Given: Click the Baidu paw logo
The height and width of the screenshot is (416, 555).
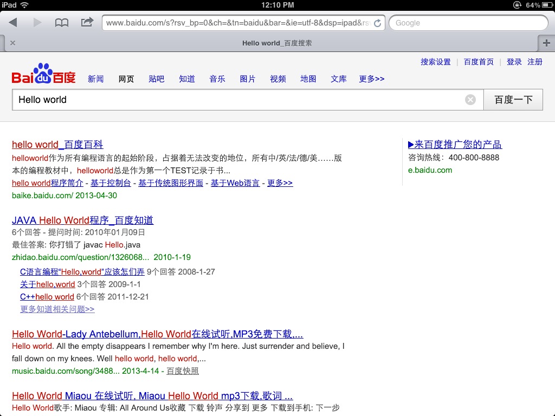Looking at the screenshot, I should (43, 73).
